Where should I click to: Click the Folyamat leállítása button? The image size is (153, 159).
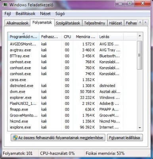pos(125,138)
